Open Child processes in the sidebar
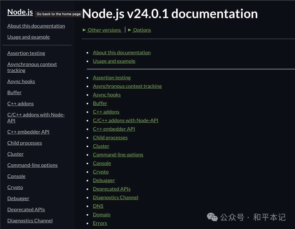The height and width of the screenshot is (229, 295). [25, 143]
